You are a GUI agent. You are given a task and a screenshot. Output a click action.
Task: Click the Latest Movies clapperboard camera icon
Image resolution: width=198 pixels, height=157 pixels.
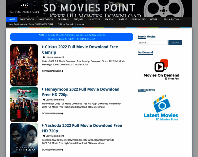pos(161,104)
